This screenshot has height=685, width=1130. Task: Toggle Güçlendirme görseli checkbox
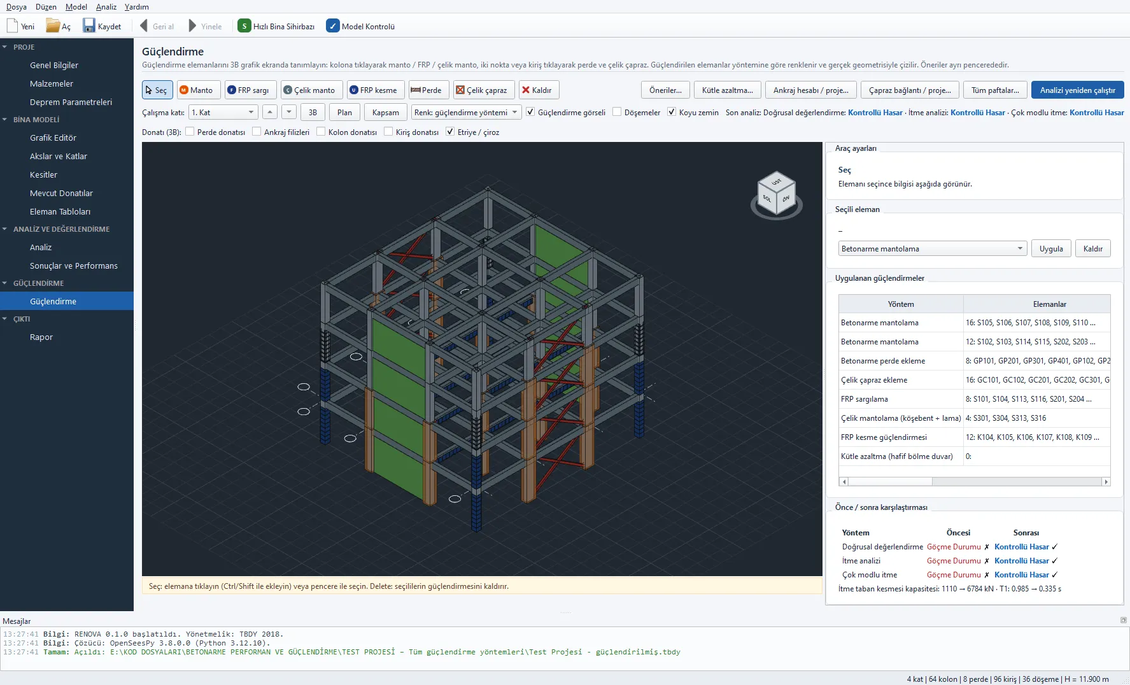(530, 112)
